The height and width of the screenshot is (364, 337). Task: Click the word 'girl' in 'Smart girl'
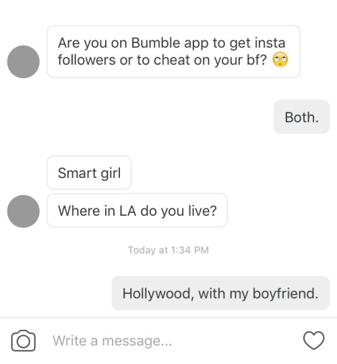111,173
